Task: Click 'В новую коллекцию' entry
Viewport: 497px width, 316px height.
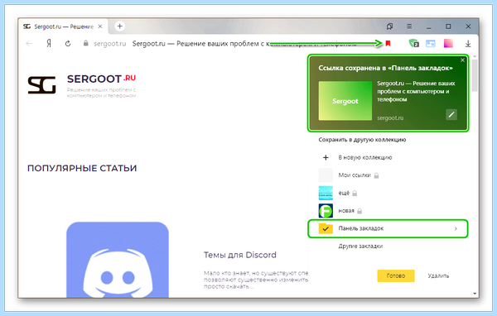Action: point(365,157)
